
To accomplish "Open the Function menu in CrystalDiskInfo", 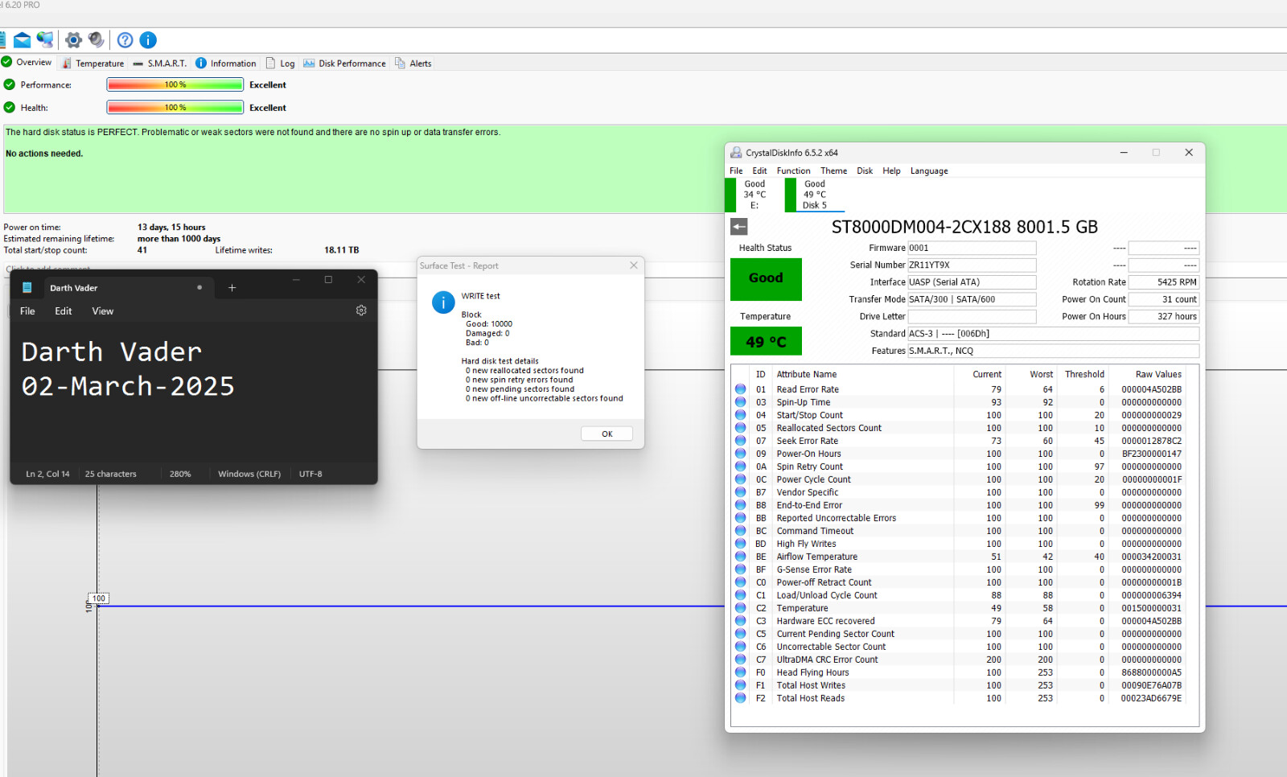I will click(793, 171).
